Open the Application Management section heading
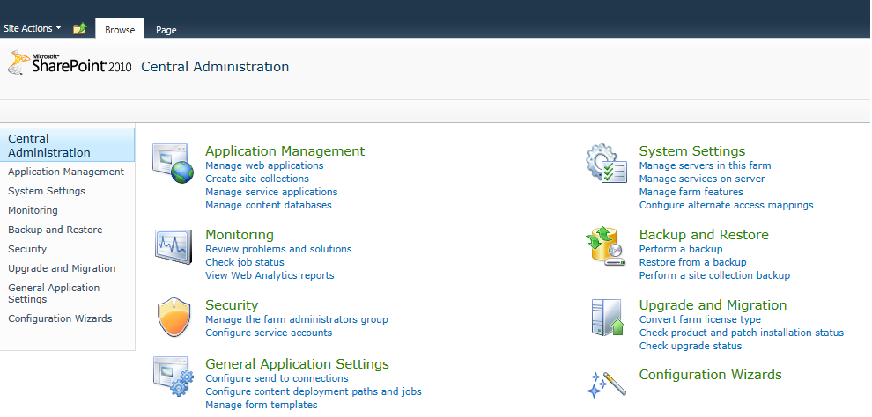This screenshot has width=872, height=417. click(x=285, y=151)
